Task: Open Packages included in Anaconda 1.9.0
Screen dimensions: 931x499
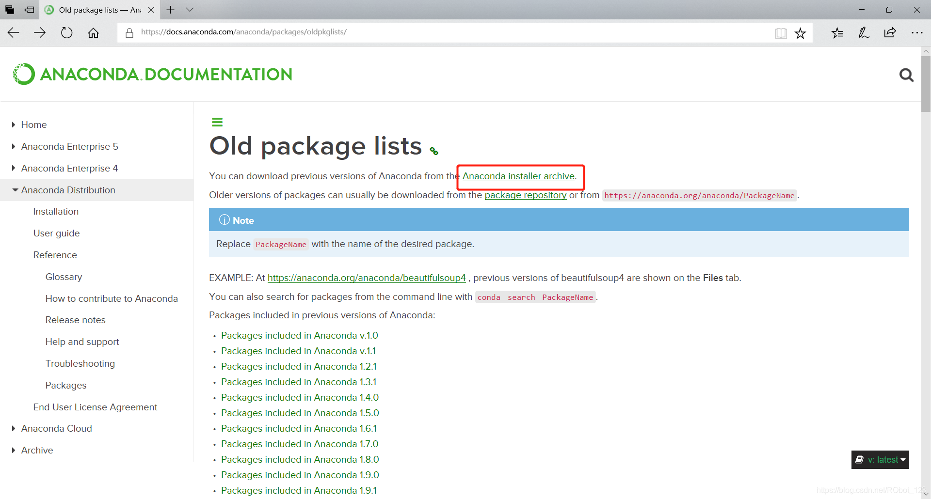Action: click(300, 475)
